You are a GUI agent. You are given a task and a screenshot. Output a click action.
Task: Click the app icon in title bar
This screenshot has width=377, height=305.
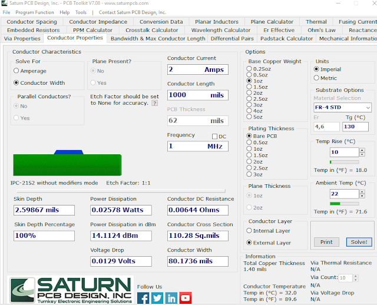[x=4, y=3]
